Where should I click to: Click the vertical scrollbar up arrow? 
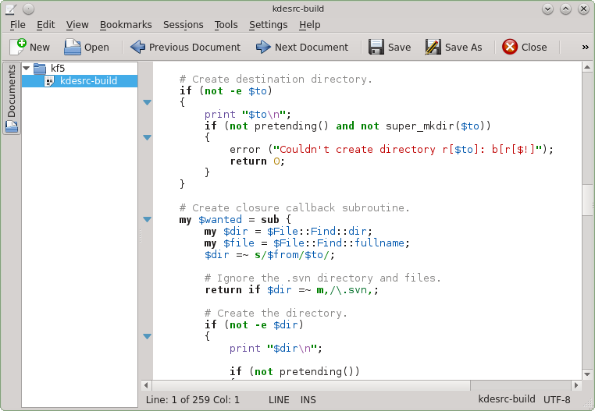(587, 68)
